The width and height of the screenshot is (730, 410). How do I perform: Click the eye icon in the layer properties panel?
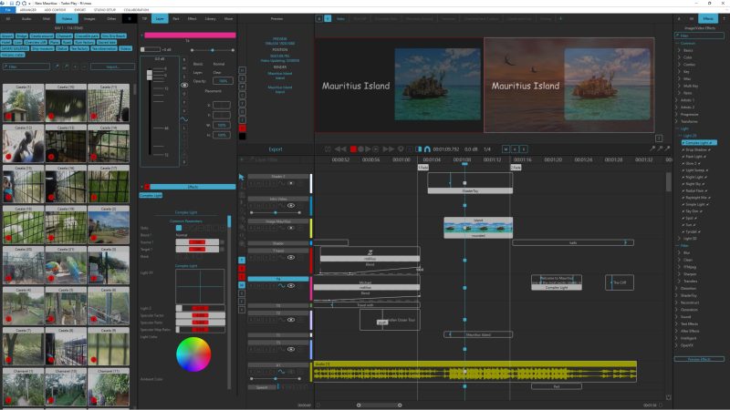(x=184, y=85)
